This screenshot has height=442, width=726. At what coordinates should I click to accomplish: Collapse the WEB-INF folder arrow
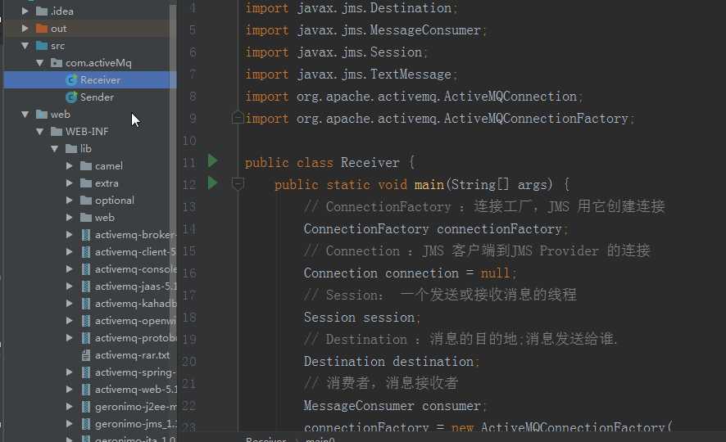coord(40,131)
